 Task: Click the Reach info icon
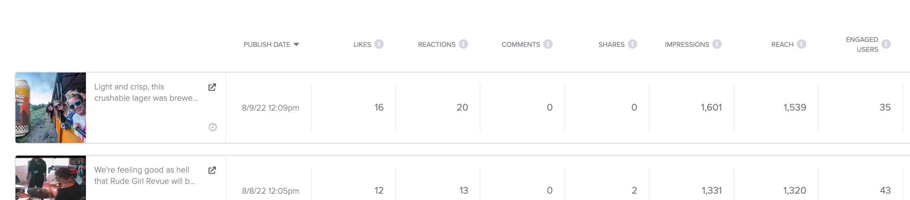point(801,44)
